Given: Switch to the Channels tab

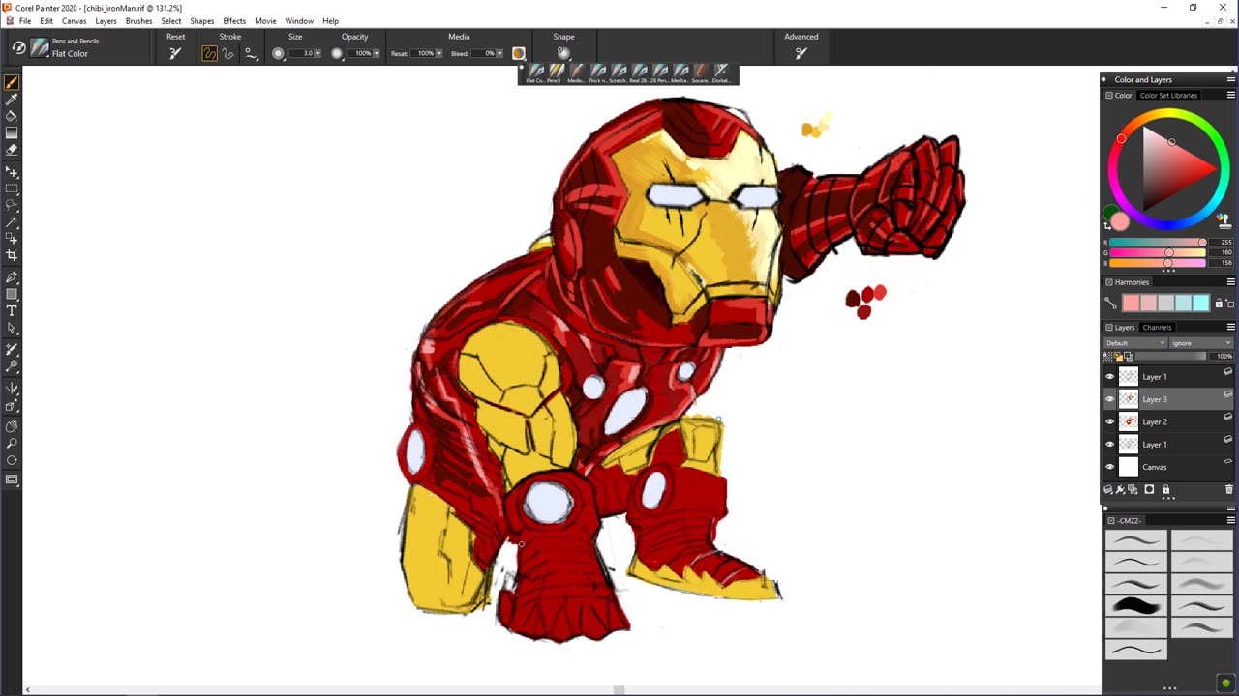Looking at the screenshot, I should point(1157,327).
